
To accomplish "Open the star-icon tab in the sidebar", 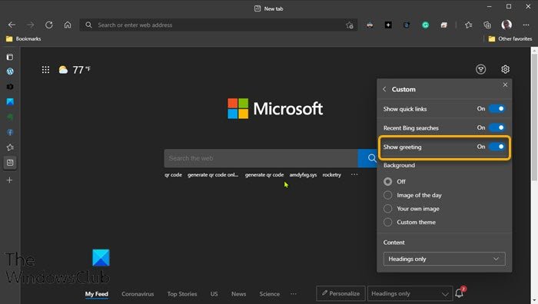I will point(10,147).
